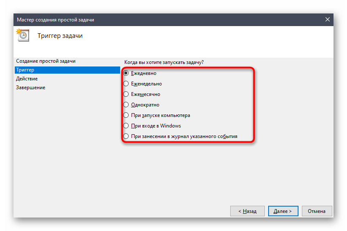Jump to the 'Завершение' step
The width and height of the screenshot is (347, 231).
pos(31,88)
